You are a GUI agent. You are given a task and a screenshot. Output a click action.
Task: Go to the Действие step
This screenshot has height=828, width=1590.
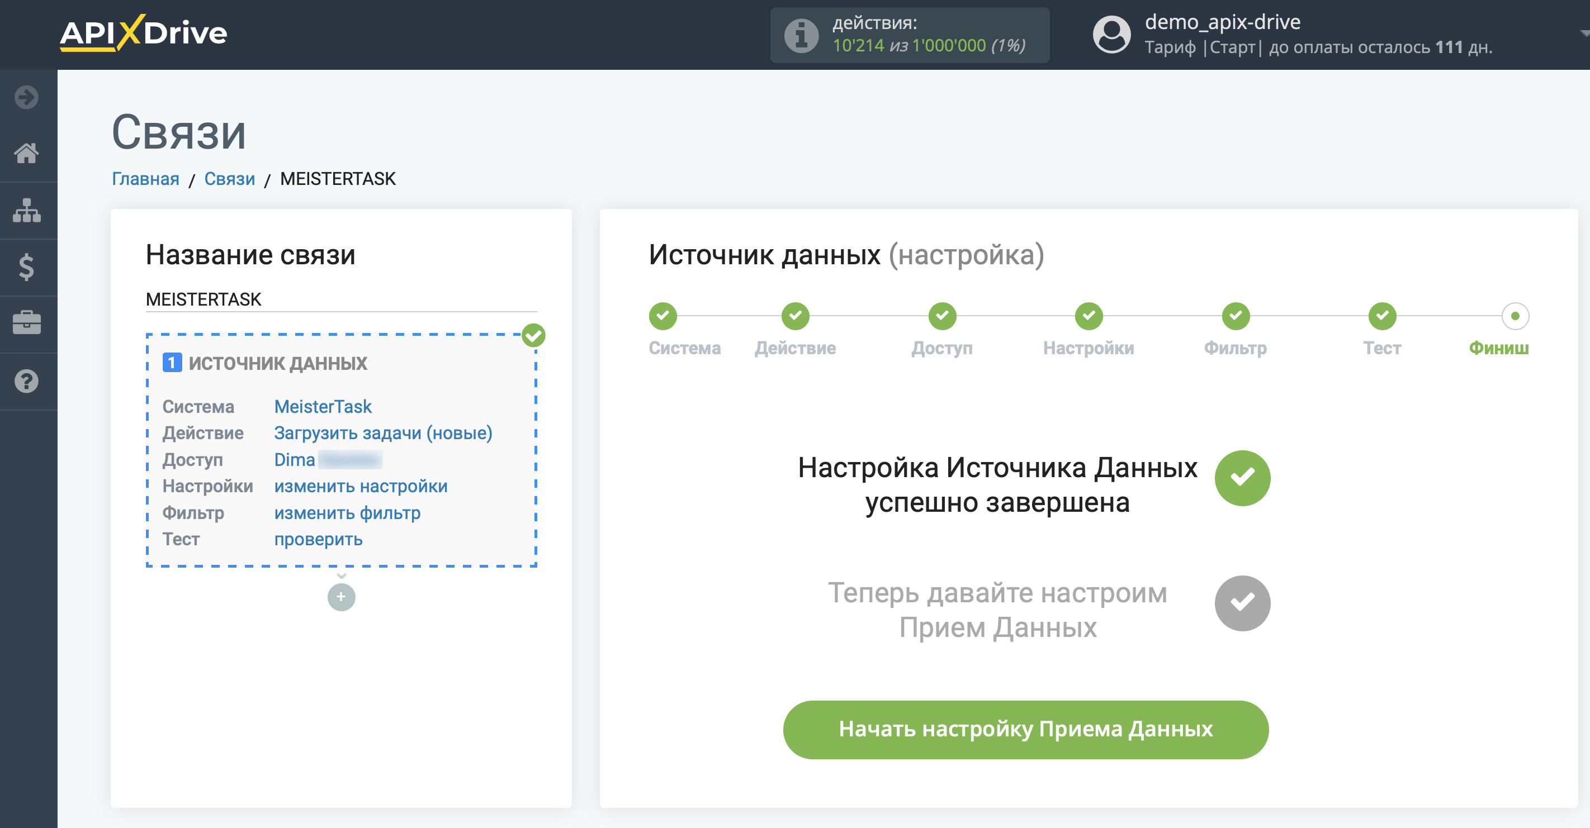coord(795,316)
